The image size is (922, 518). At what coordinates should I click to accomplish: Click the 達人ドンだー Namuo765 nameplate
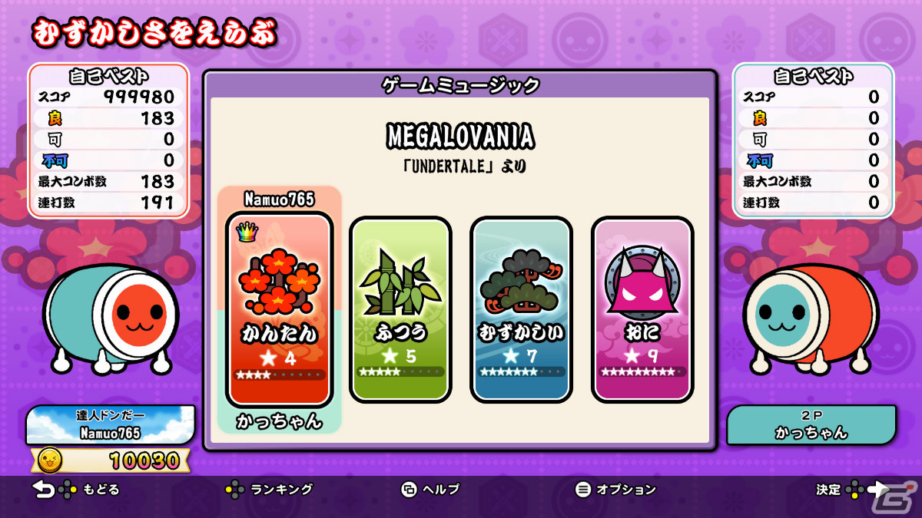[111, 424]
